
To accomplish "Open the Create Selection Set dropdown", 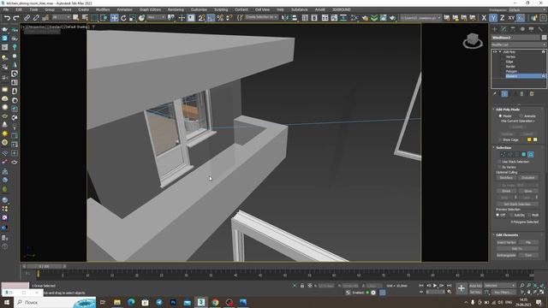I will point(261,17).
